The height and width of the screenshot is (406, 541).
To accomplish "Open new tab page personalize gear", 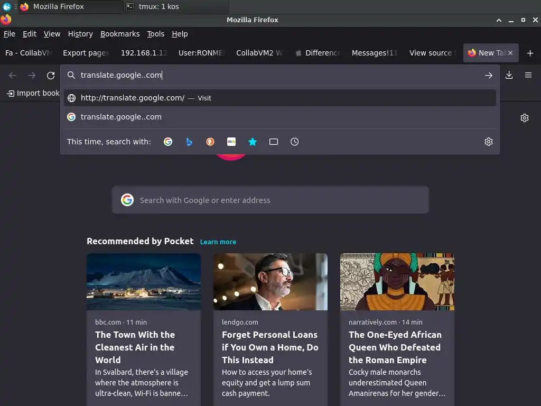I will click(x=525, y=118).
